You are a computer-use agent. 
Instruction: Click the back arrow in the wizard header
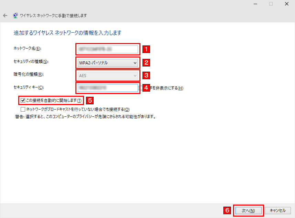click(x=5, y=15)
